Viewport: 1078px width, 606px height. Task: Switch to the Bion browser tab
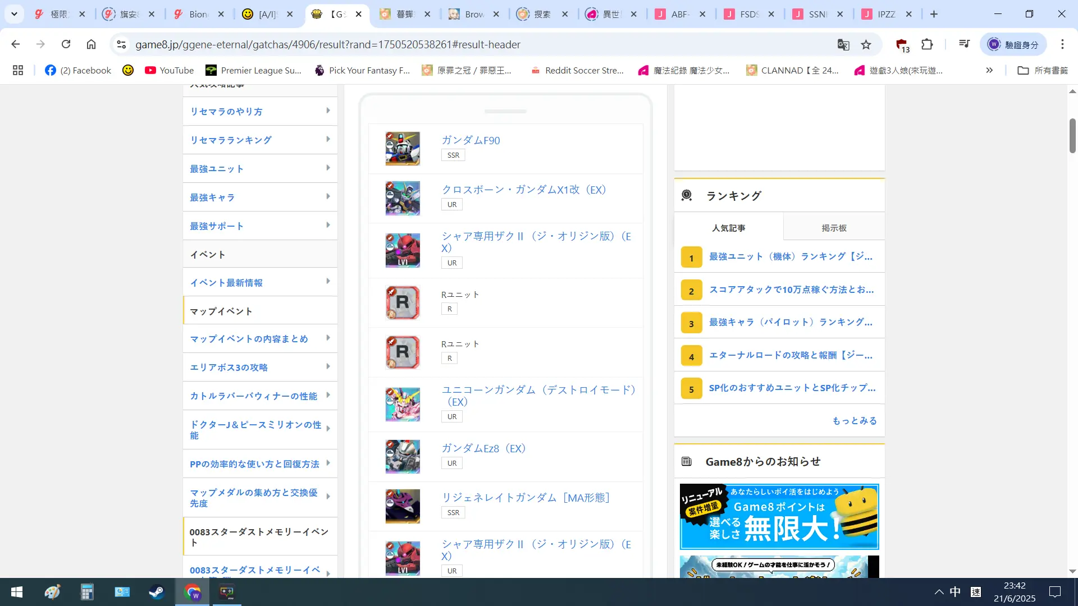(198, 14)
